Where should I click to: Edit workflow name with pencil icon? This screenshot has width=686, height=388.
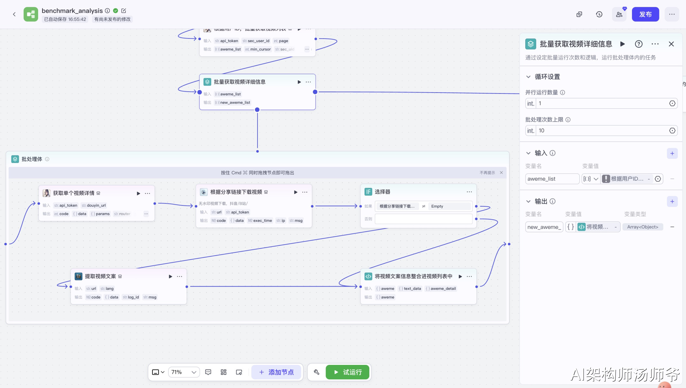click(x=124, y=11)
